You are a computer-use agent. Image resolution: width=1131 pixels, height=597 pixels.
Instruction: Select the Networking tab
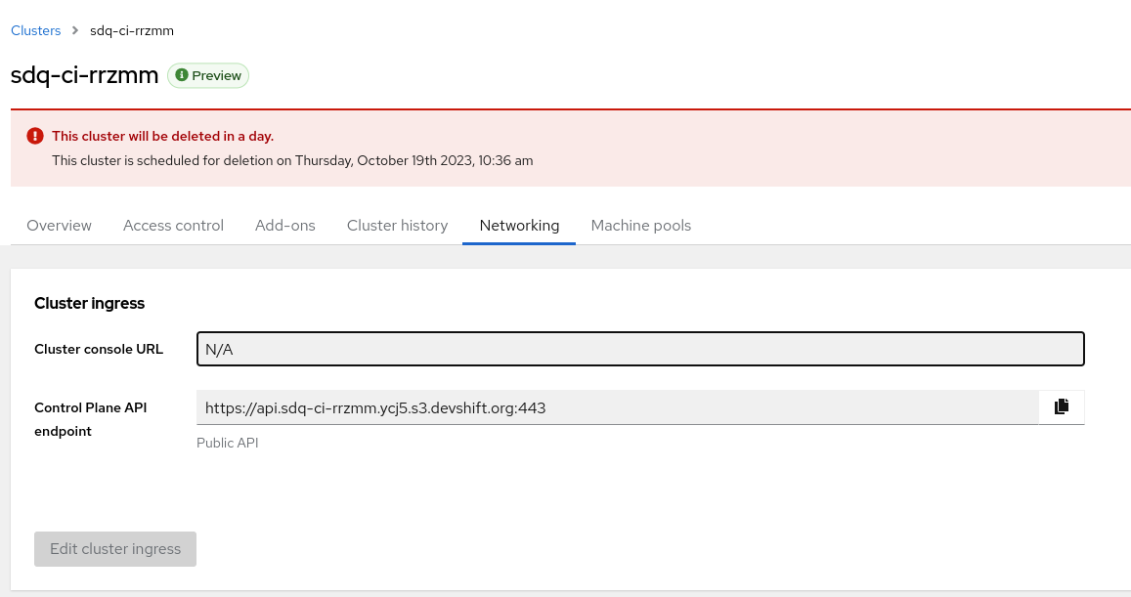(x=519, y=226)
